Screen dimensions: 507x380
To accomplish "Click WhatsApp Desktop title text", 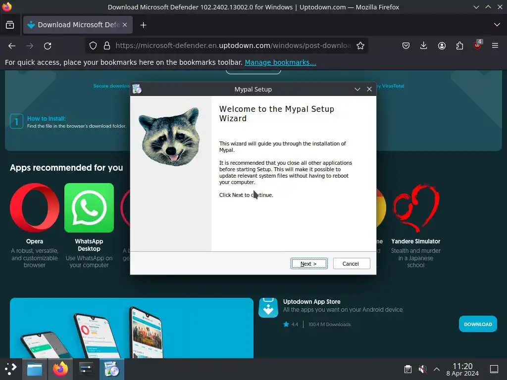I will [x=89, y=245].
